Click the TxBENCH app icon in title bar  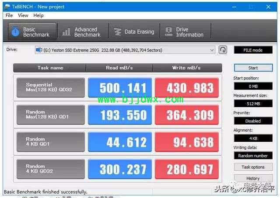point(7,7)
